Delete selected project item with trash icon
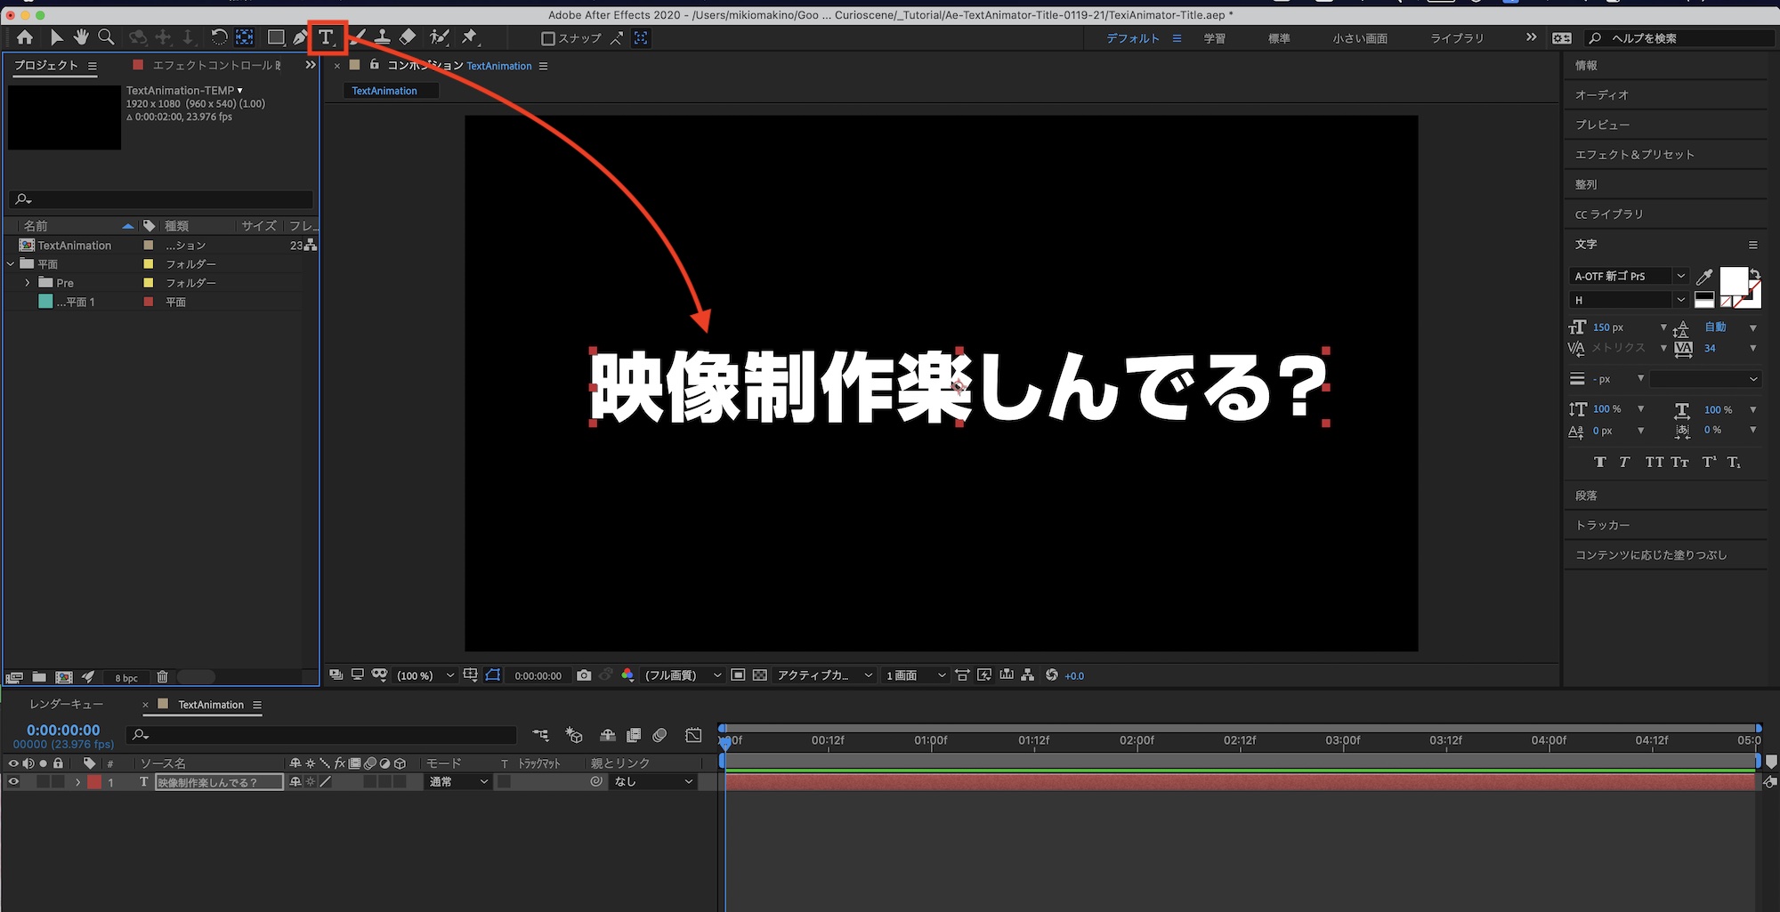 point(162,677)
